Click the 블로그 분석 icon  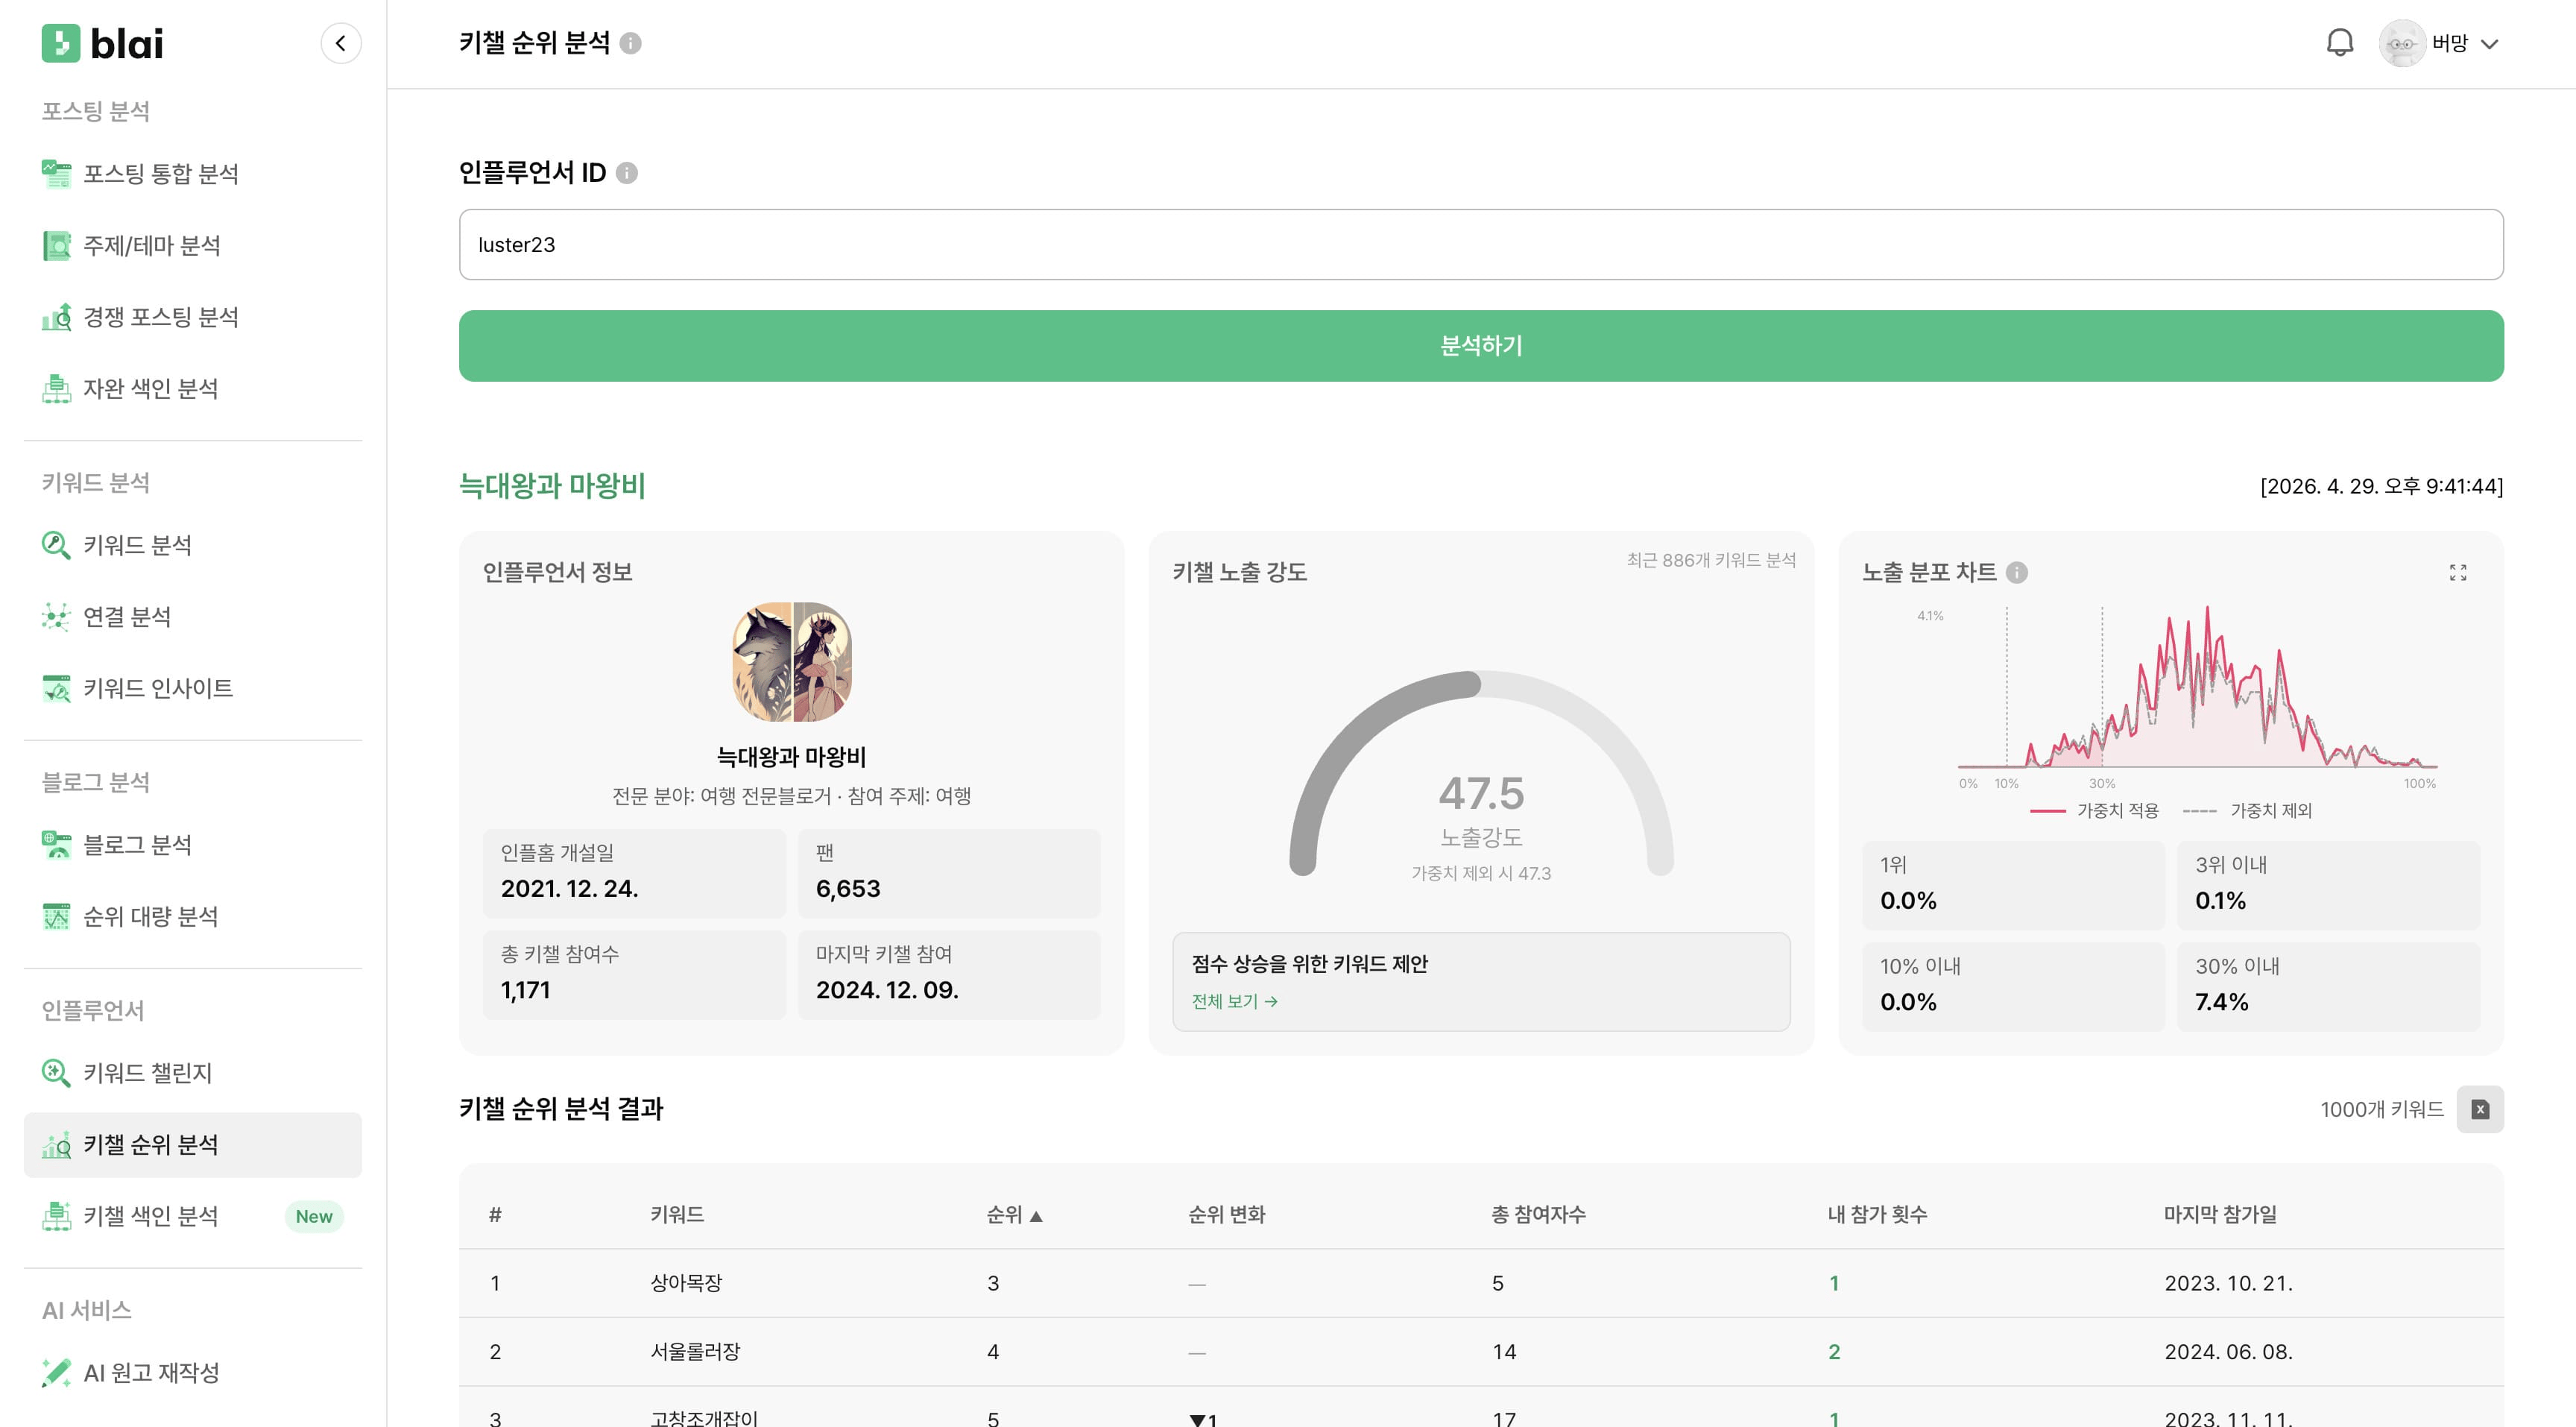click(56, 845)
